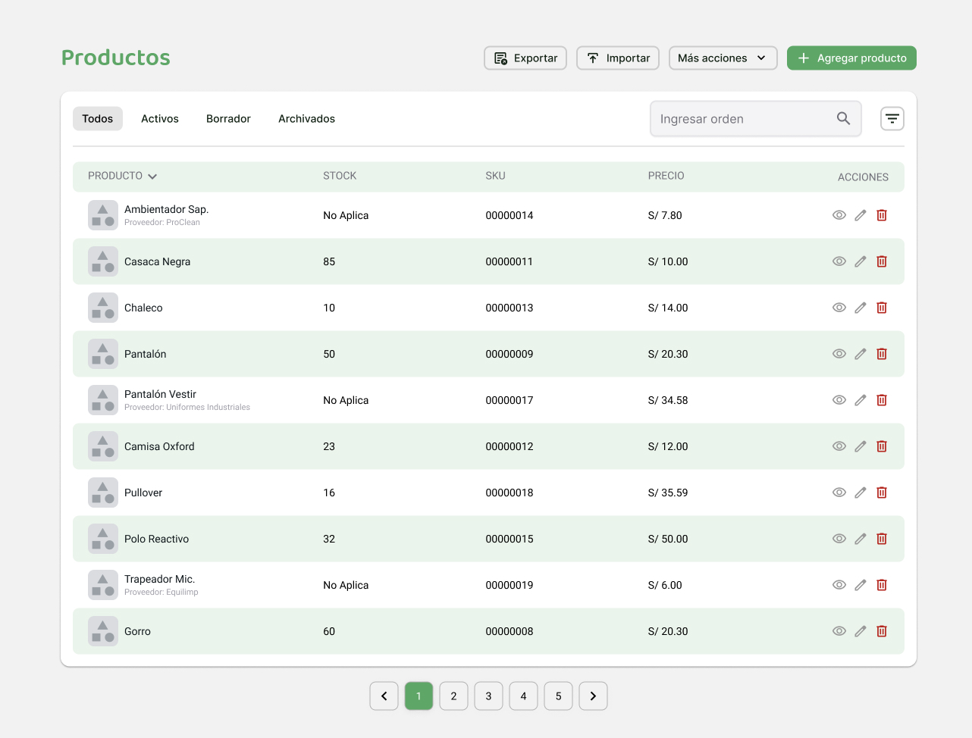View Trapeador Mic. using the eye icon
The width and height of the screenshot is (972, 738).
click(x=839, y=585)
